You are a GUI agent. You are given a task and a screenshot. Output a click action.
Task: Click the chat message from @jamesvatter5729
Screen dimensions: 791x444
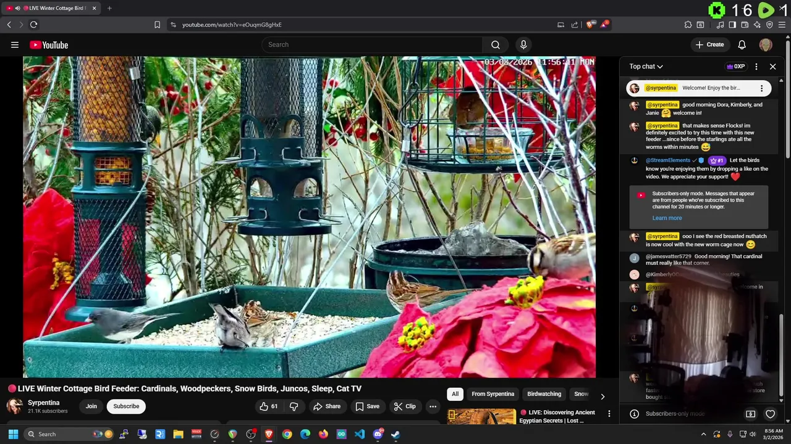pyautogui.click(x=698, y=260)
